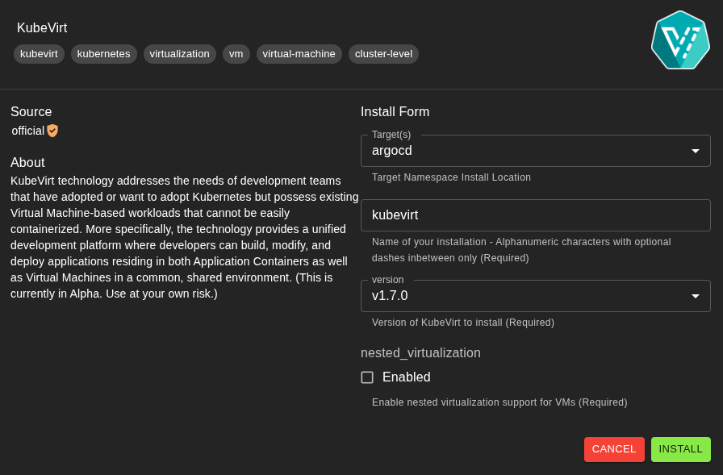
Task: Select the virtualization tag chip
Action: [179, 54]
